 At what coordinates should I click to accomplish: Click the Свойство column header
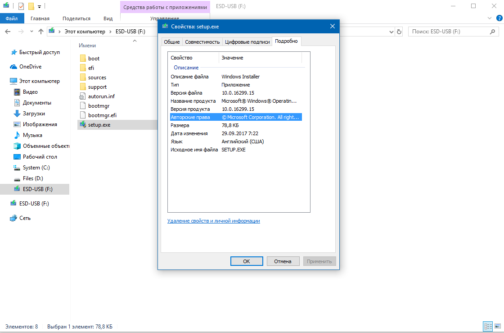193,58
